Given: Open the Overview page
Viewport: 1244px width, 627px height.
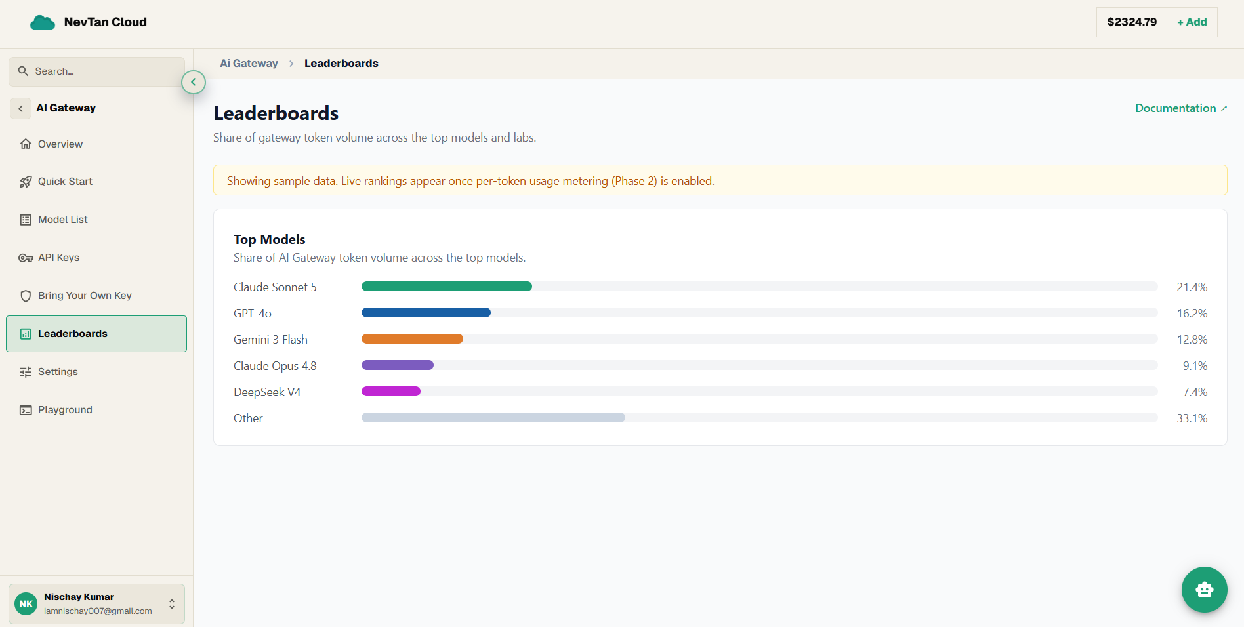Looking at the screenshot, I should coord(96,144).
